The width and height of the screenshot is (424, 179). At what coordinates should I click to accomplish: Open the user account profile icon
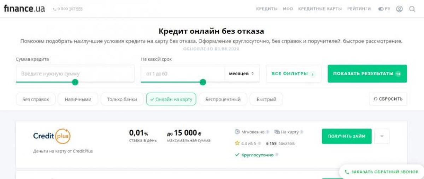pyautogui.click(x=399, y=9)
